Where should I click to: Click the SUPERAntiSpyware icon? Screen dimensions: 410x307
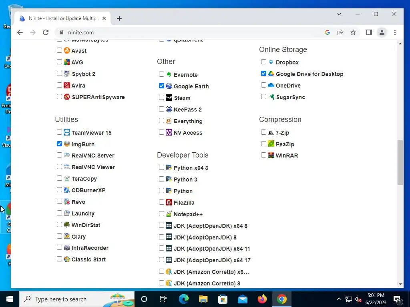67,97
